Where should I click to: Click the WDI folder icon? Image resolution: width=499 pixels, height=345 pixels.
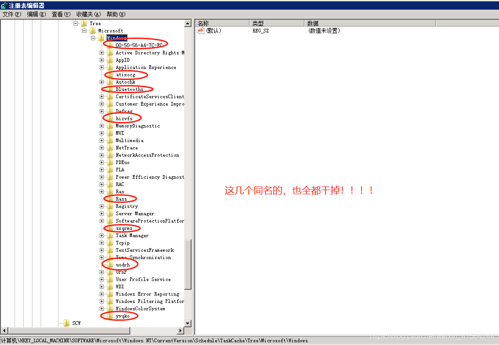110,287
